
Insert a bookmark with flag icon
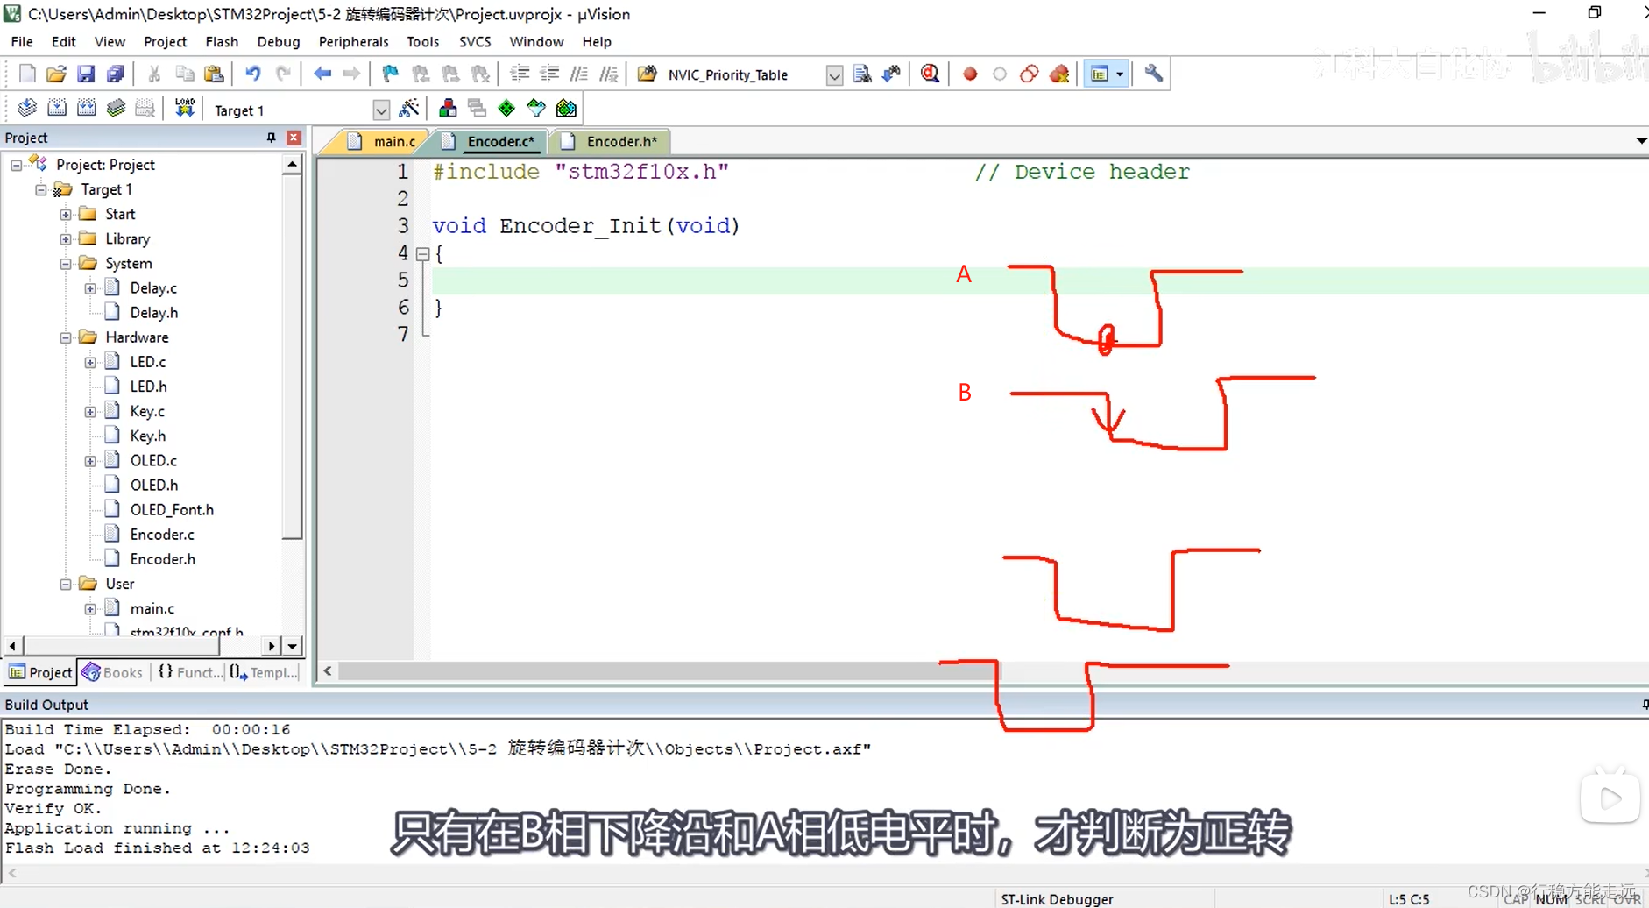(x=391, y=74)
